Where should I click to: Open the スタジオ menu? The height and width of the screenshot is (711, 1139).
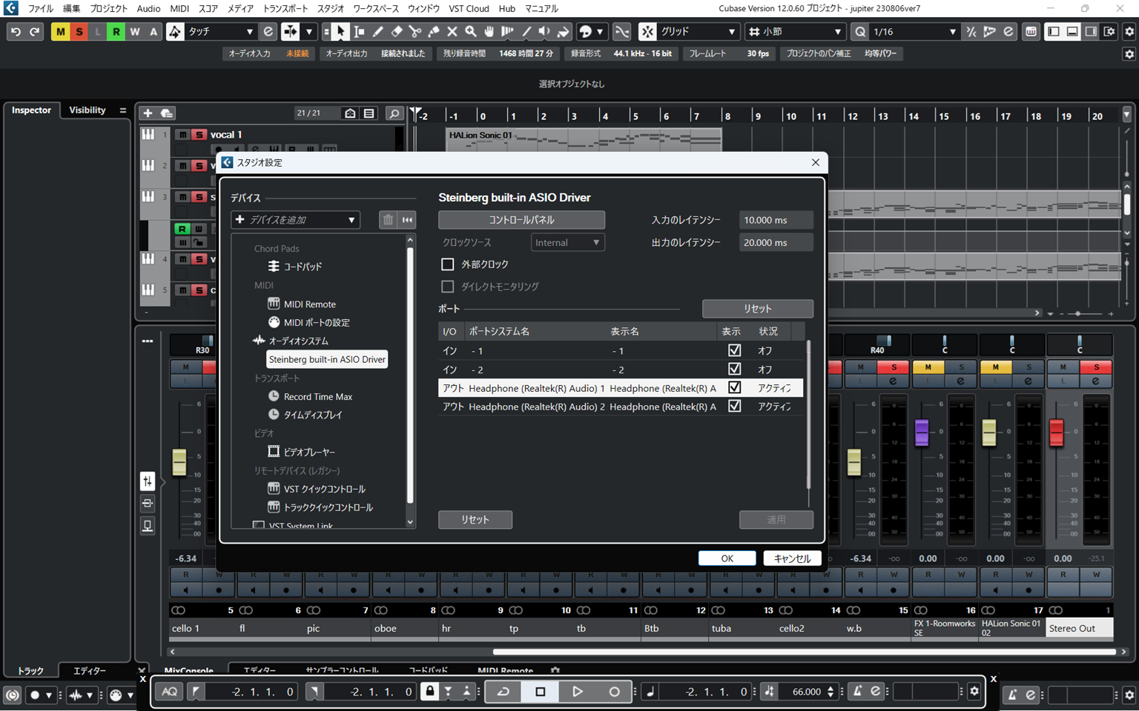[x=330, y=9]
